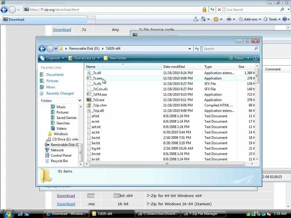Open the Pictures favorite link
The width and height of the screenshot is (291, 218).
[x=52, y=81]
